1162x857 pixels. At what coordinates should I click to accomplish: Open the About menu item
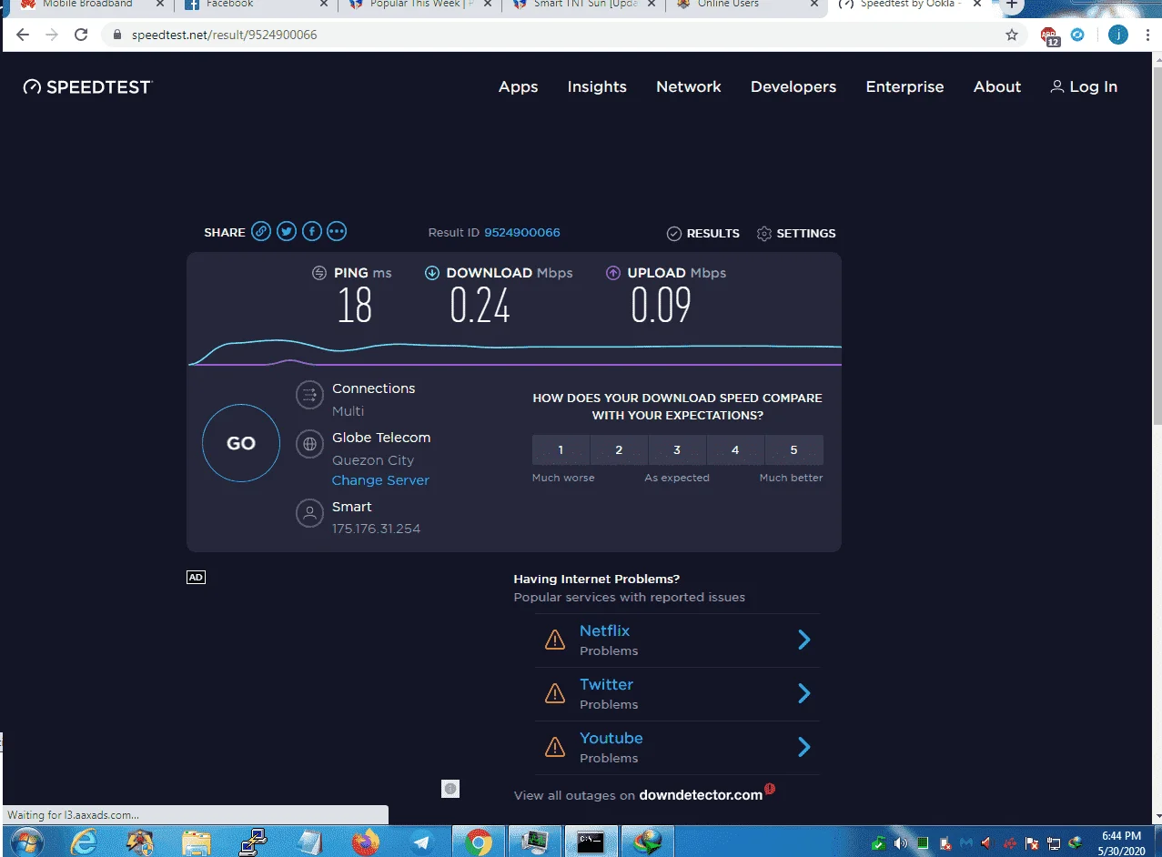point(997,86)
